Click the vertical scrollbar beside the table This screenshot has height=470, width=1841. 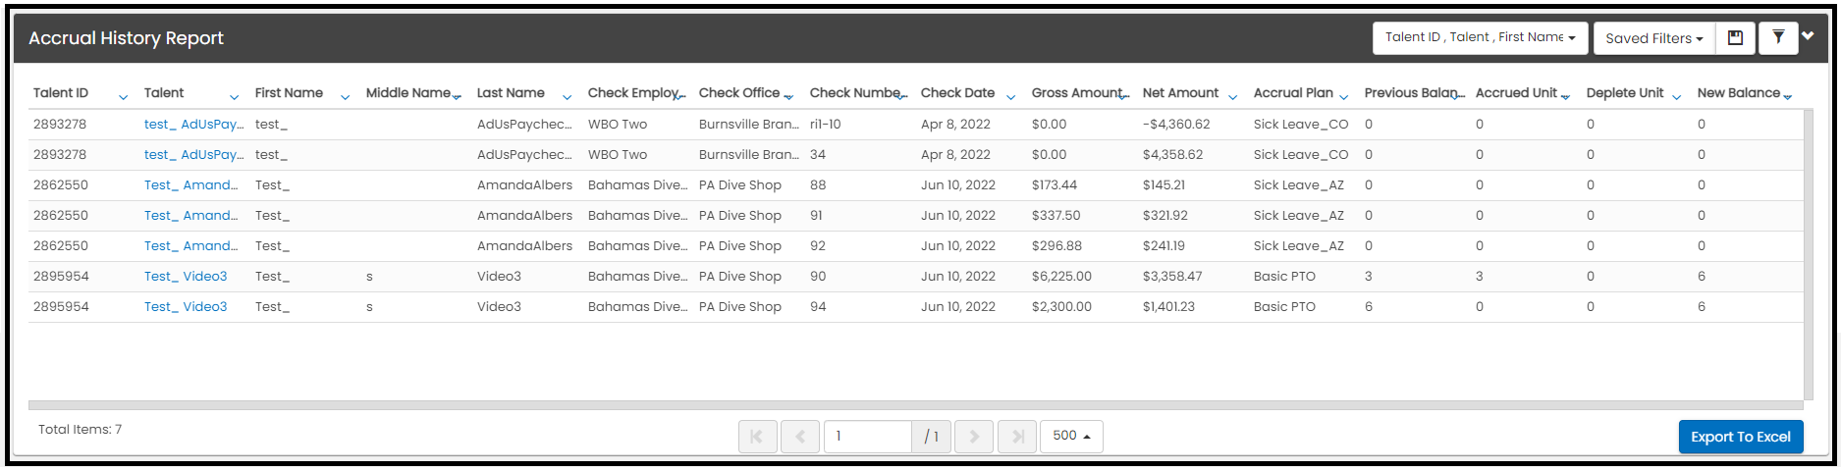coord(1808,255)
